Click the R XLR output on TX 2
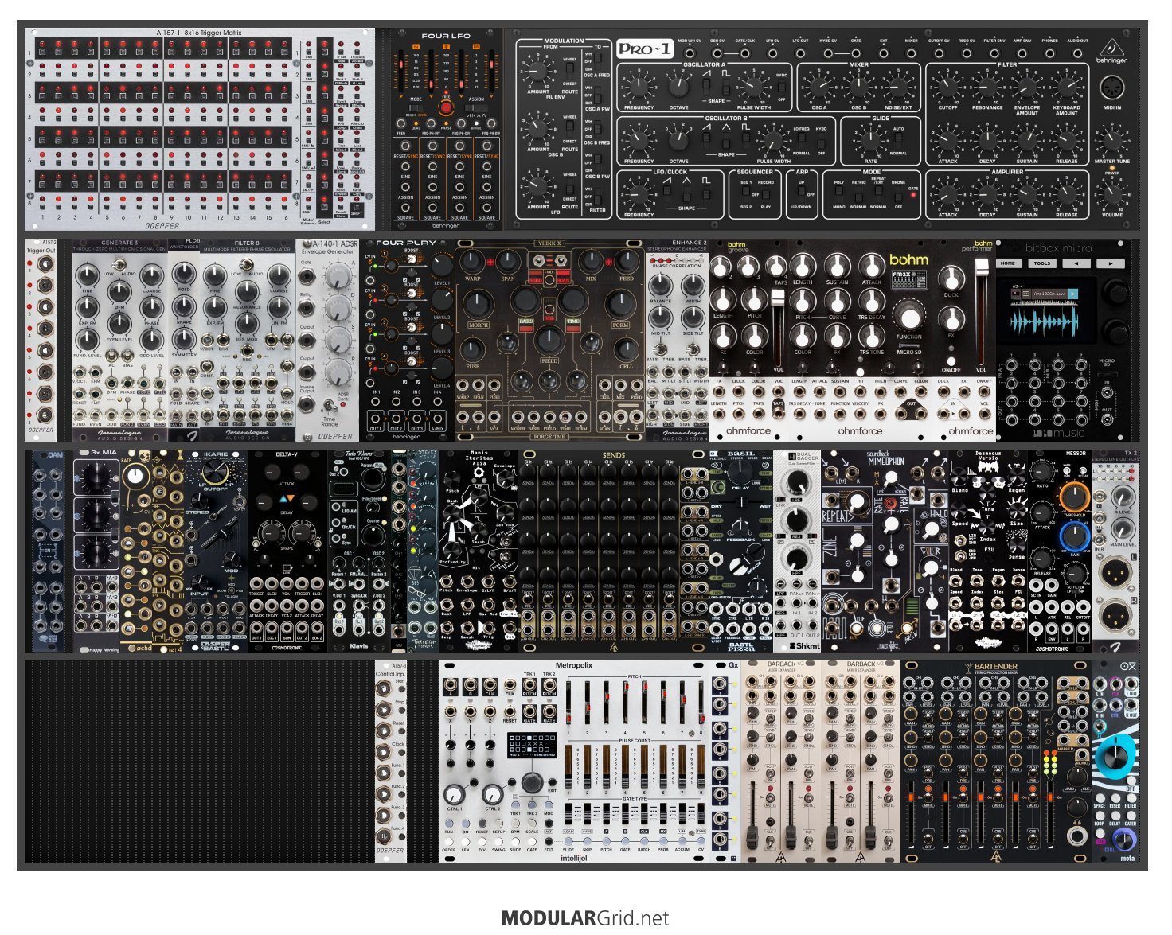The width and height of the screenshot is (1172, 935). pyautogui.click(x=1114, y=615)
